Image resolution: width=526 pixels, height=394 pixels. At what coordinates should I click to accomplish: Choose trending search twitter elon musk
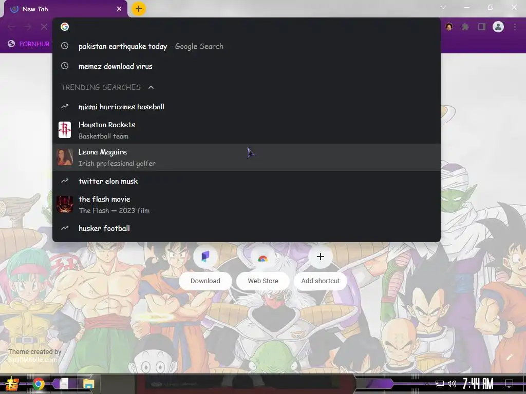[x=246, y=181]
